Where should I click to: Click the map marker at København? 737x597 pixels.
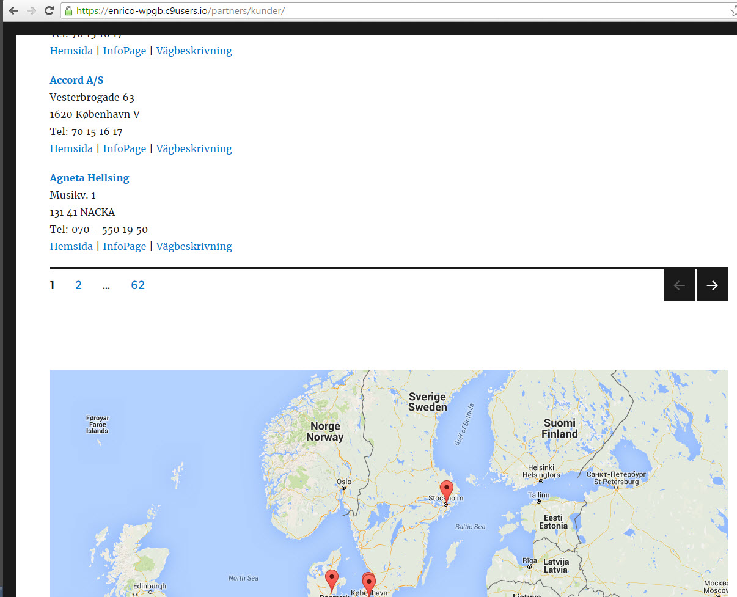tap(369, 584)
